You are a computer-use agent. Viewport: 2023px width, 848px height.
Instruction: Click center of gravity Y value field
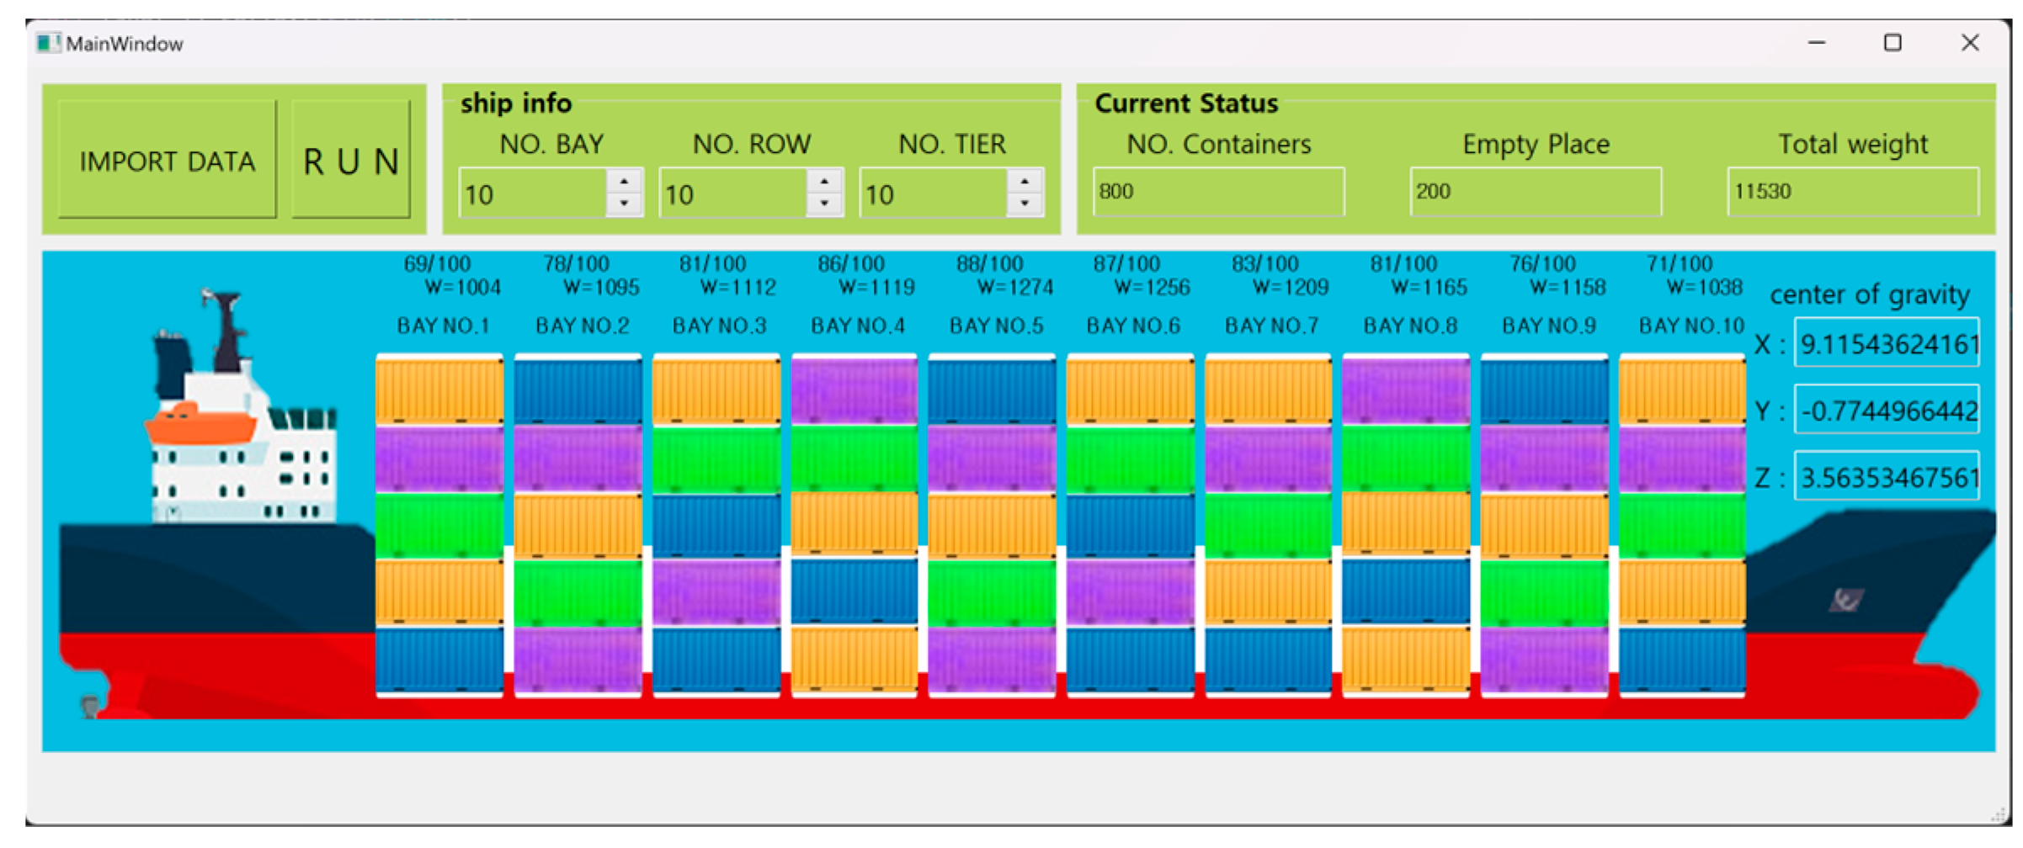(1887, 411)
